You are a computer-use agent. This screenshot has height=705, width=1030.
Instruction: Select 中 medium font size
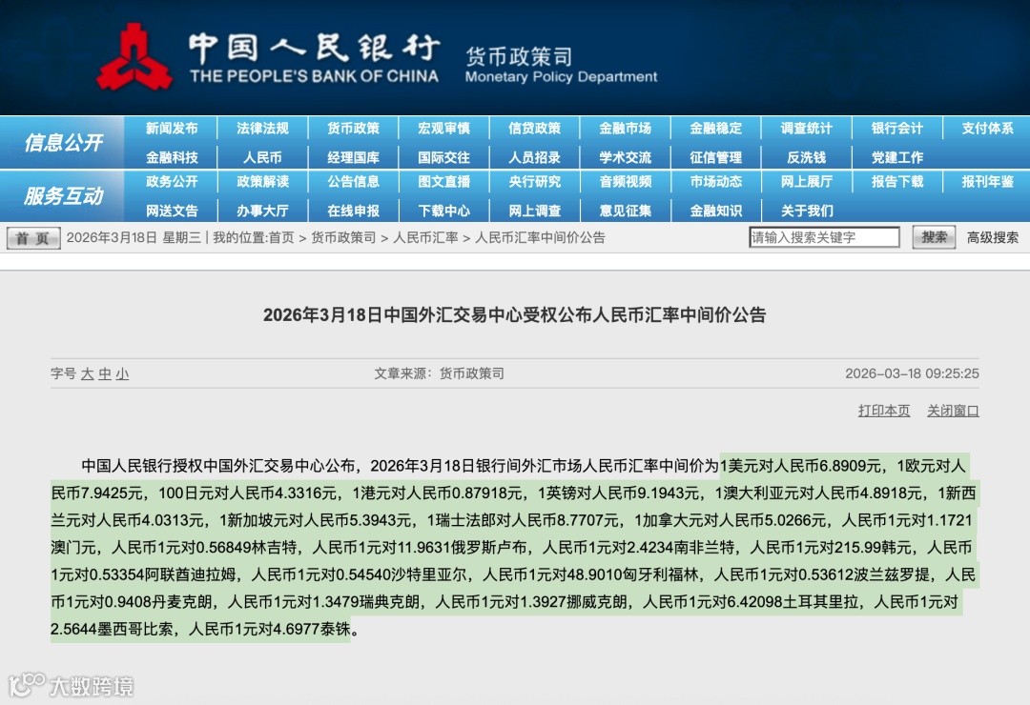coord(105,374)
